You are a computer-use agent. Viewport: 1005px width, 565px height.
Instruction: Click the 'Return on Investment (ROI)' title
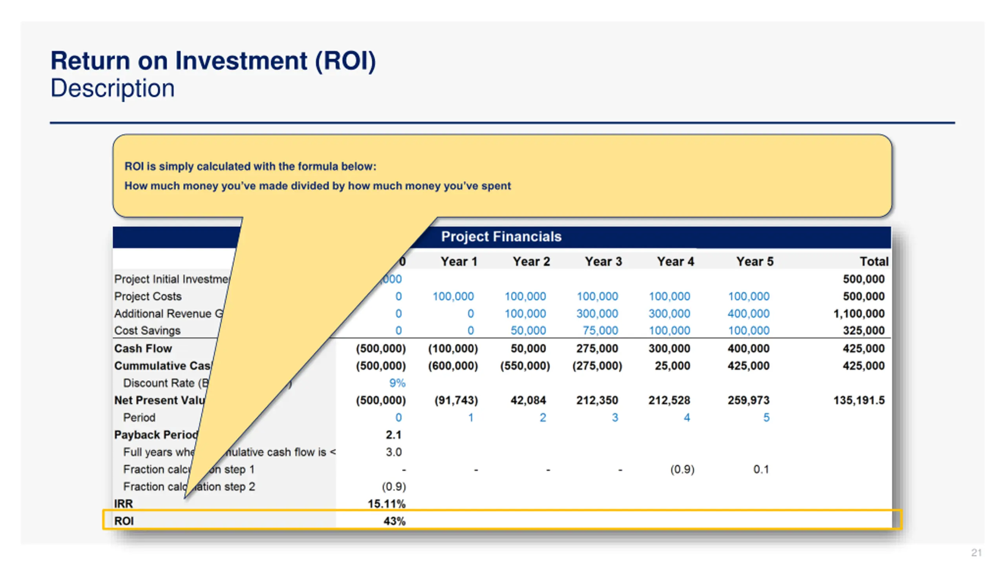point(213,61)
